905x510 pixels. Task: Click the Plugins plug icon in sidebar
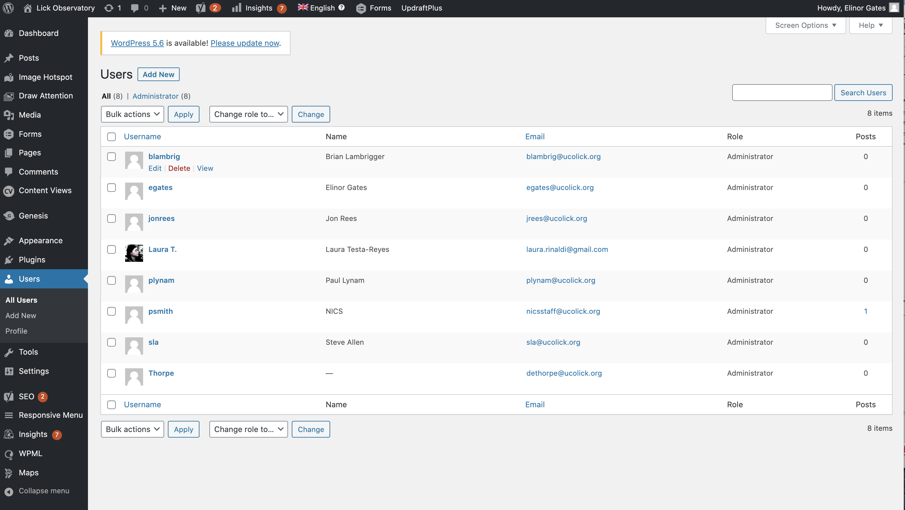coord(9,260)
